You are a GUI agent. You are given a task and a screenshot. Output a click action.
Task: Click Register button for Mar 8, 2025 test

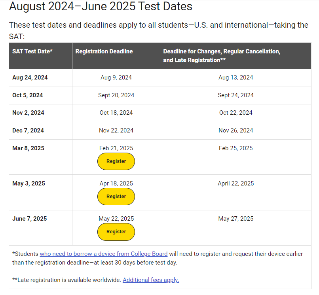coord(116,161)
